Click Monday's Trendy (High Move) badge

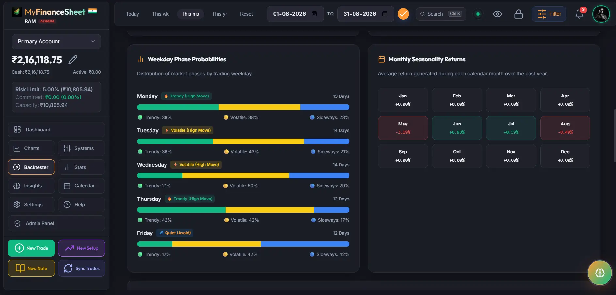pos(186,96)
